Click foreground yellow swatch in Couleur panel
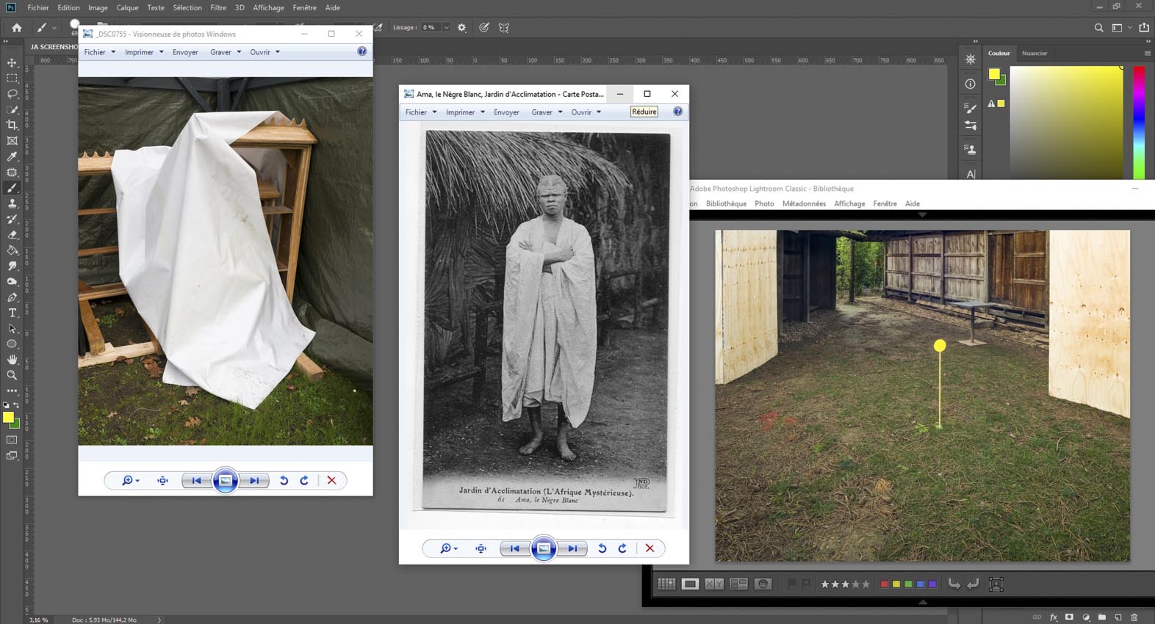Screen dimensions: 1155x624 (x=994, y=73)
